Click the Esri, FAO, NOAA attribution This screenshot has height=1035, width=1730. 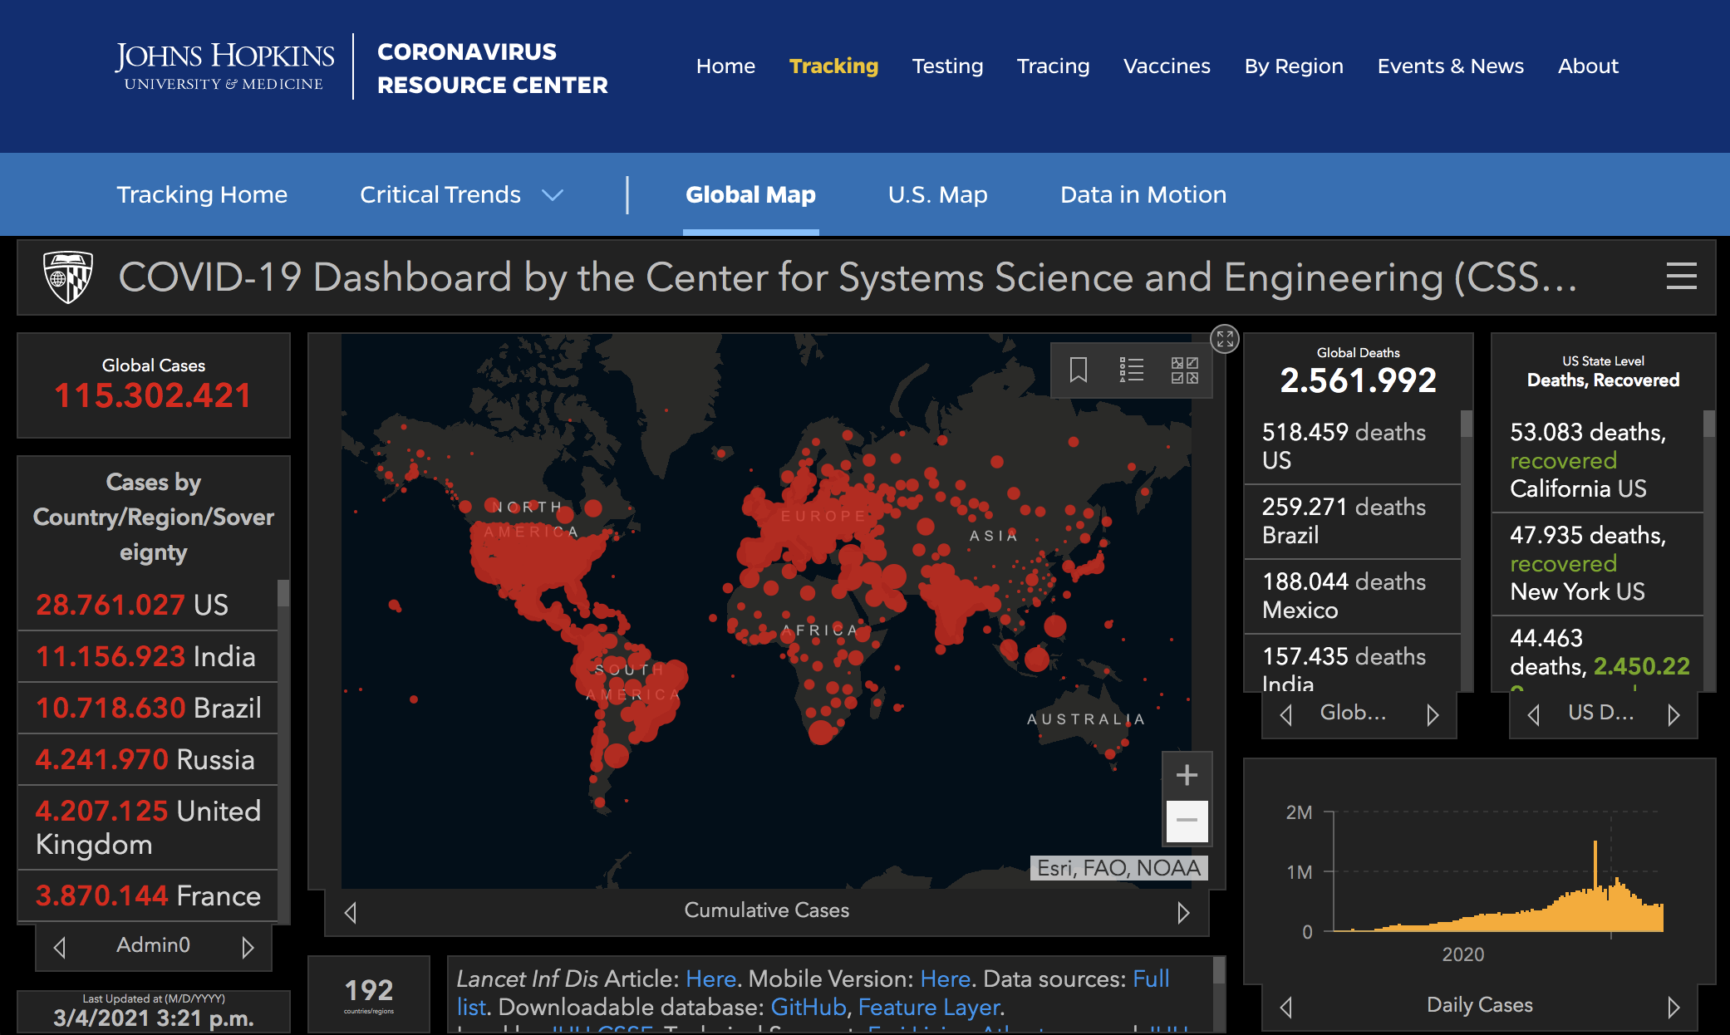click(x=1118, y=868)
